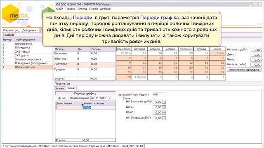Click the Місяць column header
The image size is (264, 148).
65,49
